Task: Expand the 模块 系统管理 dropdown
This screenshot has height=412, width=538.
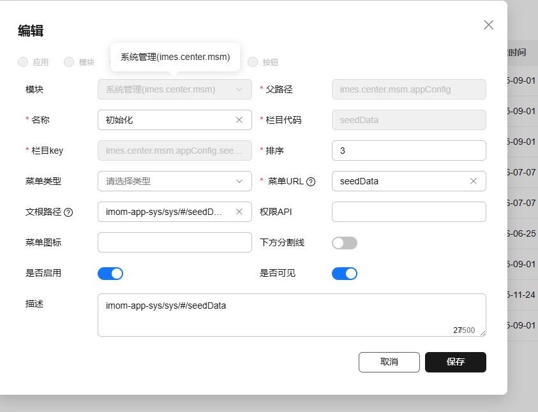Action: 175,89
